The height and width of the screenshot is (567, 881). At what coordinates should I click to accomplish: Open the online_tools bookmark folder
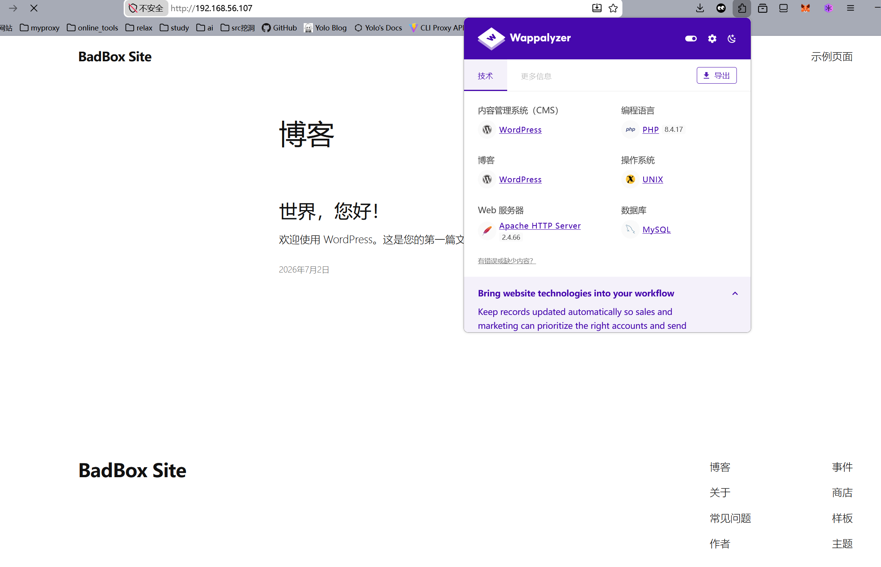pyautogui.click(x=92, y=28)
